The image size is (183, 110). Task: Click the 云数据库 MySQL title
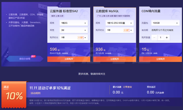point(107,11)
